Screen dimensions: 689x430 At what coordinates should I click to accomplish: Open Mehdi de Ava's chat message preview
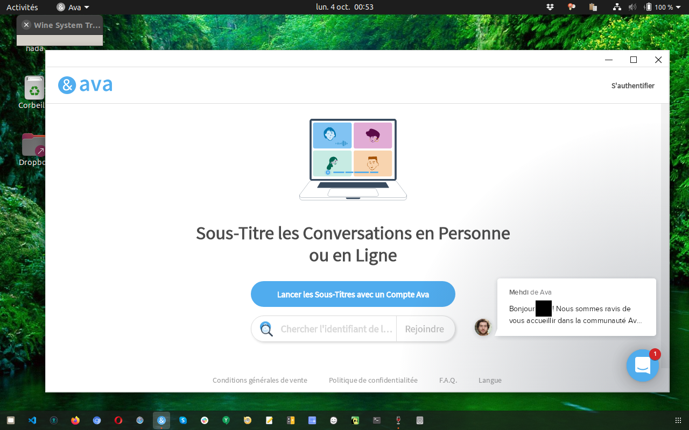576,307
